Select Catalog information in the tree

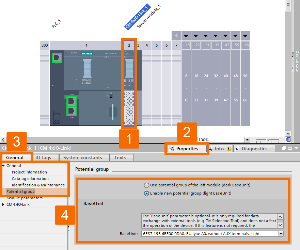[30, 179]
